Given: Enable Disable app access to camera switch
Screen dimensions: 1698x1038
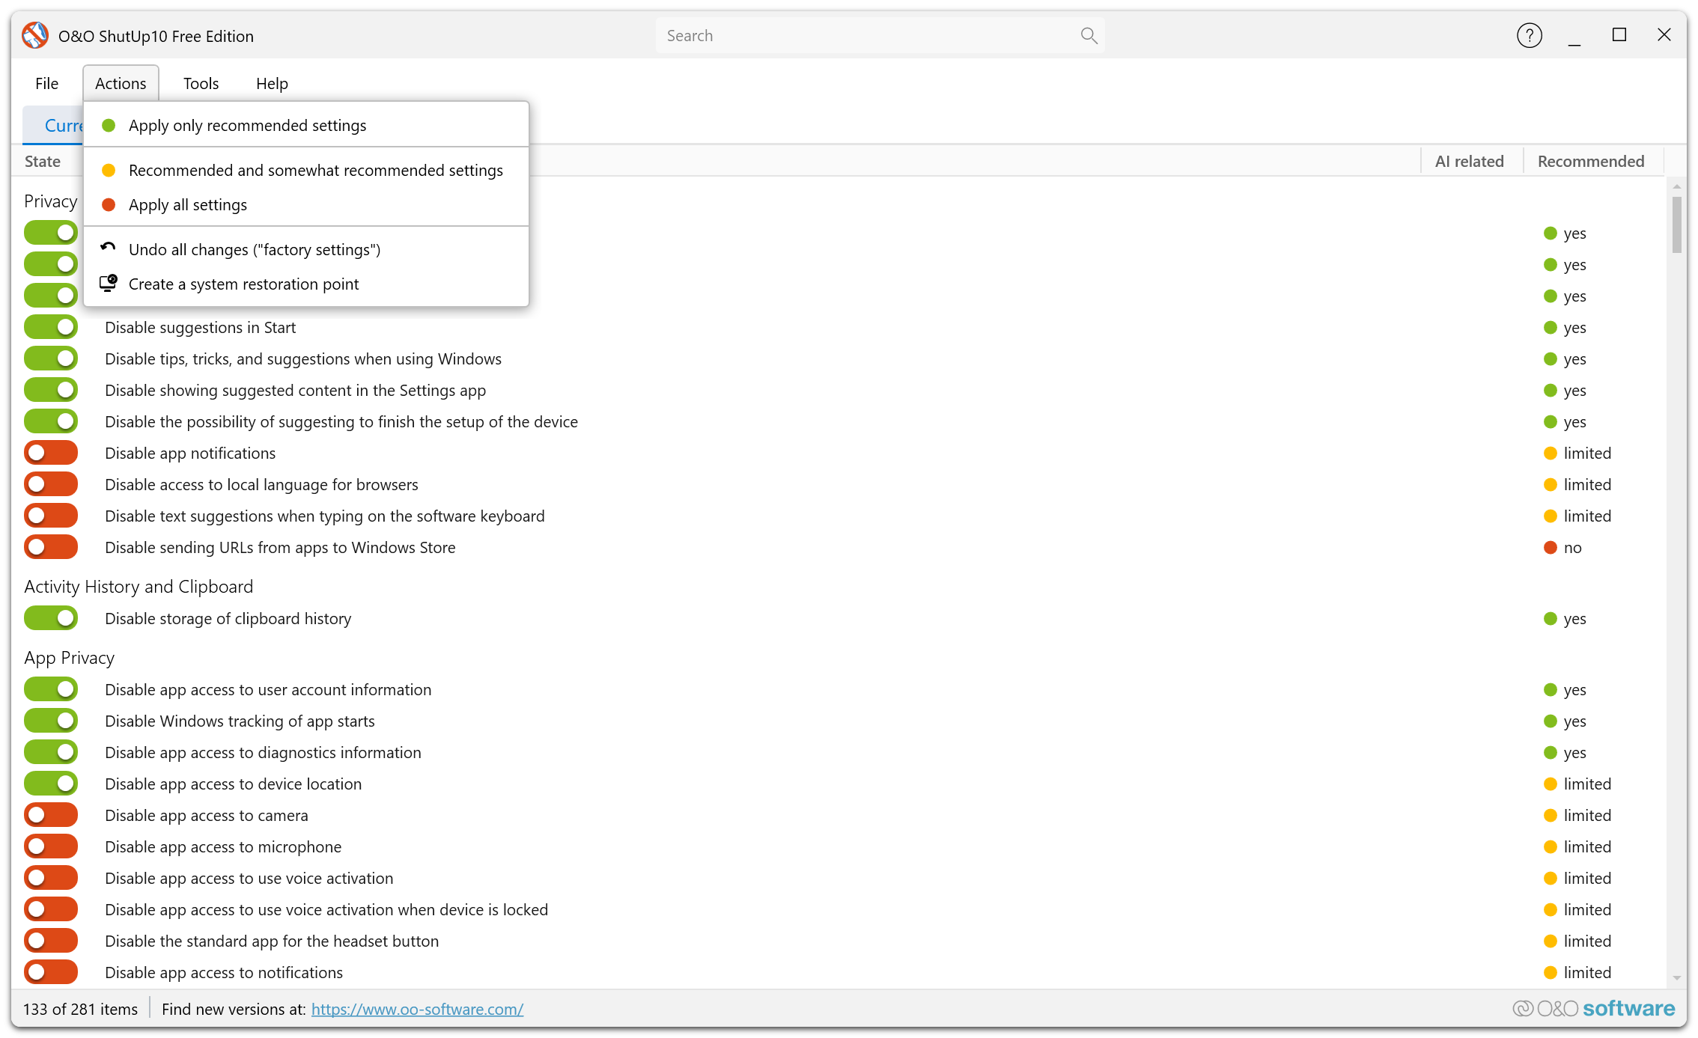Looking at the screenshot, I should pyautogui.click(x=51, y=815).
